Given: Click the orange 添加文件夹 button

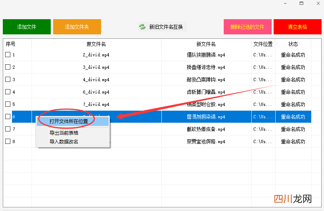Looking at the screenshot, I should (x=77, y=27).
